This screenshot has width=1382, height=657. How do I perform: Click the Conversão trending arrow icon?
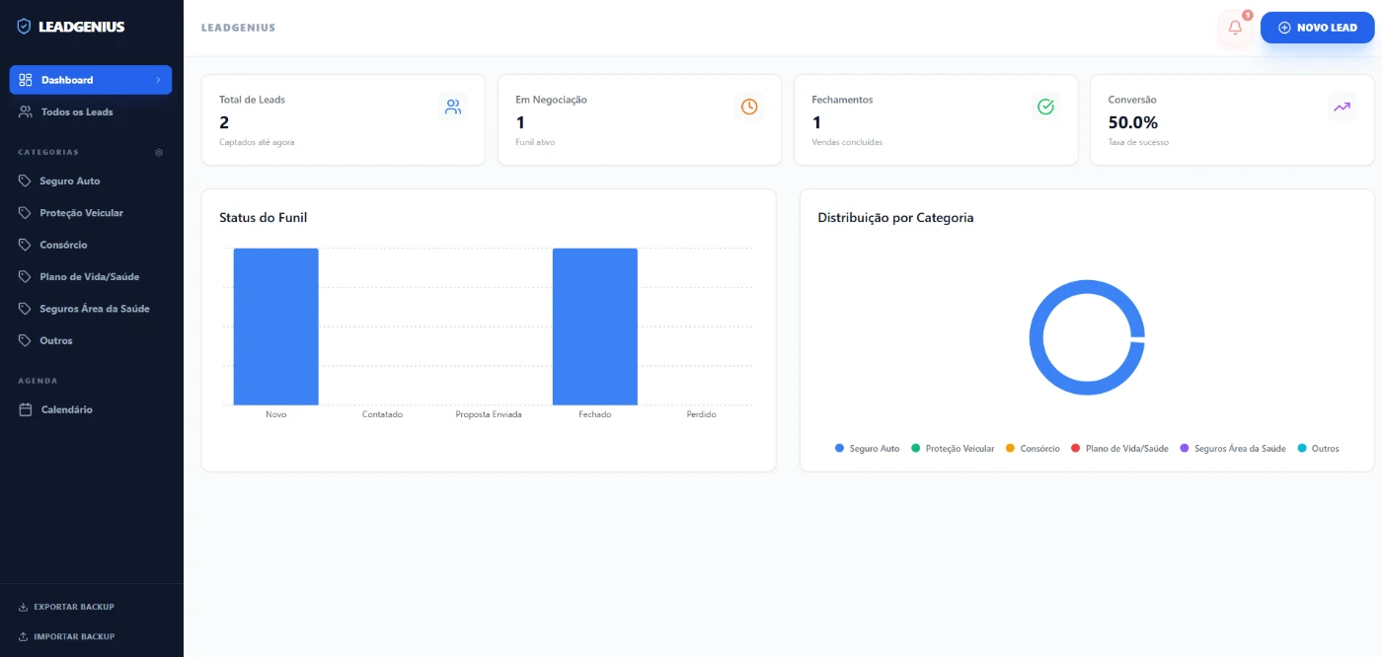click(x=1342, y=108)
